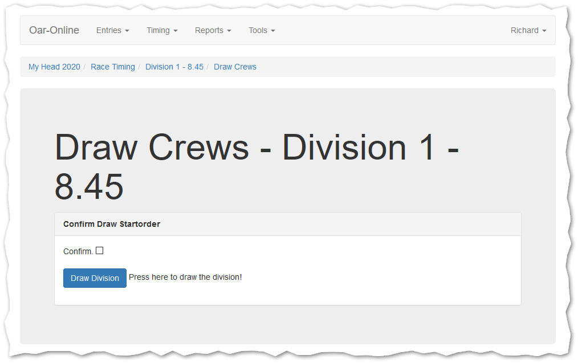
Task: Navigate to My Head 2020 breadcrumb
Action: (54, 67)
